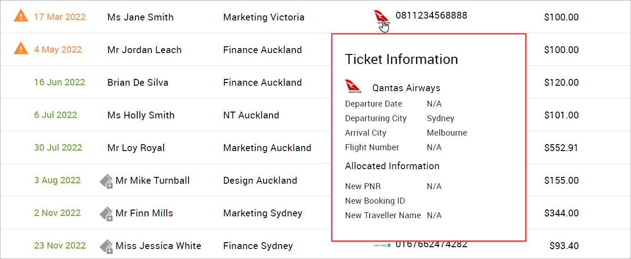
Task: Click locked tag icon beside Mr Finn Mills
Action: (x=106, y=214)
